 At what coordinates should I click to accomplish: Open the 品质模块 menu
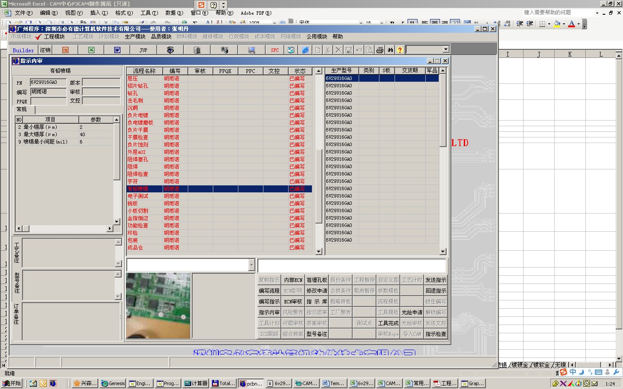[161, 37]
